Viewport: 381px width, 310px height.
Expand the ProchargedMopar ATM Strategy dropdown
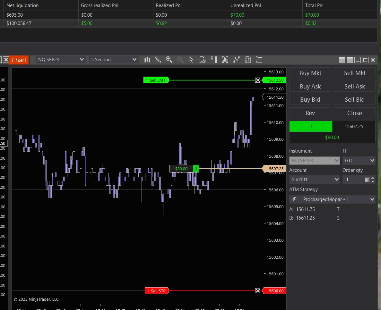pyautogui.click(x=332, y=199)
